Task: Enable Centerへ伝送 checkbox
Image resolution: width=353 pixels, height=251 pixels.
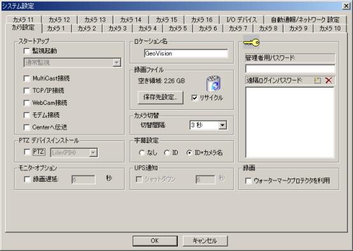Action: [27, 127]
